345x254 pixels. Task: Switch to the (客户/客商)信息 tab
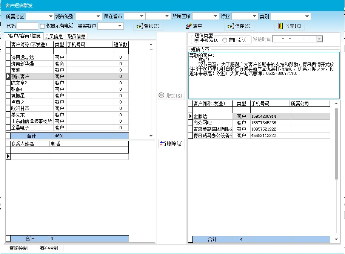point(24,36)
